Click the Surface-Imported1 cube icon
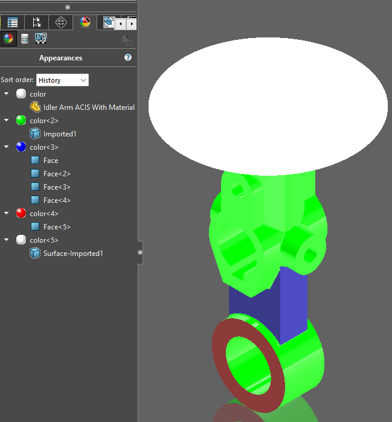The width and height of the screenshot is (392, 422). pyautogui.click(x=35, y=253)
